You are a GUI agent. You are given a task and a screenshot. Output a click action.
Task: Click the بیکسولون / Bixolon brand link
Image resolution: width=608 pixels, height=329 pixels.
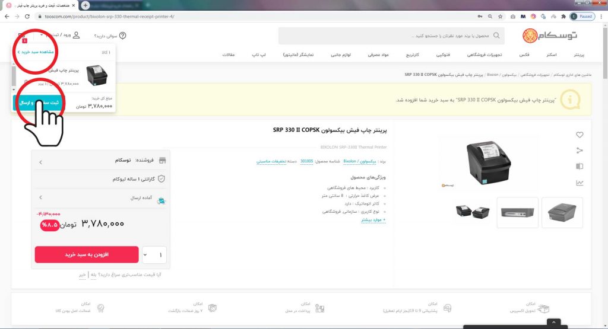[359, 161]
